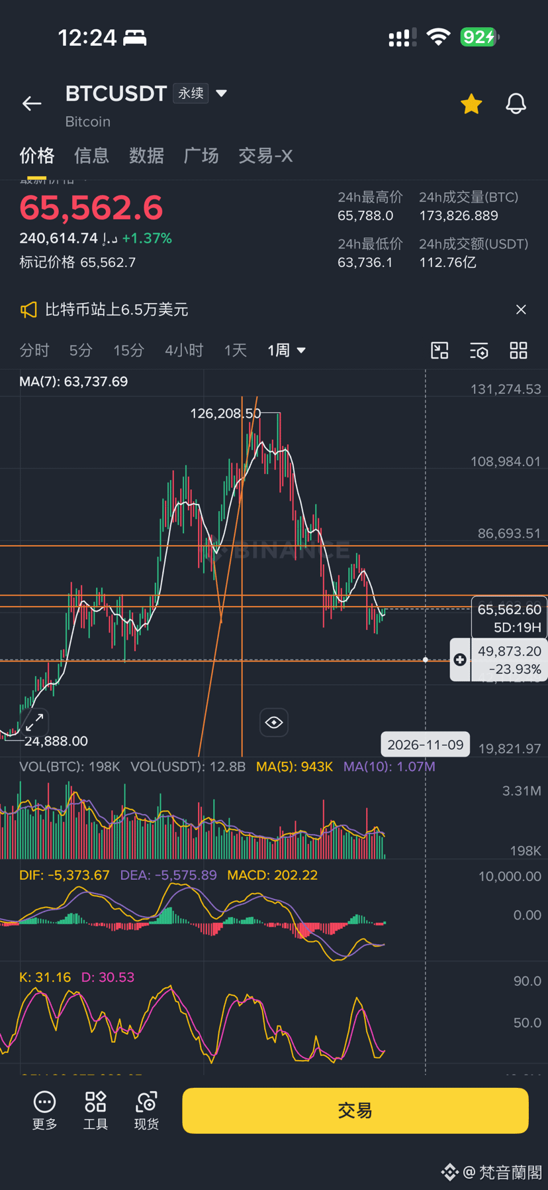Tap the 65,562.60 current price tag
Viewport: 548px width, 1190px height.
coord(508,618)
